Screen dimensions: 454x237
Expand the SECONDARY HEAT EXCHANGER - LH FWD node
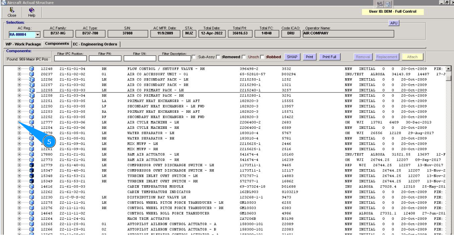click(x=19, y=106)
